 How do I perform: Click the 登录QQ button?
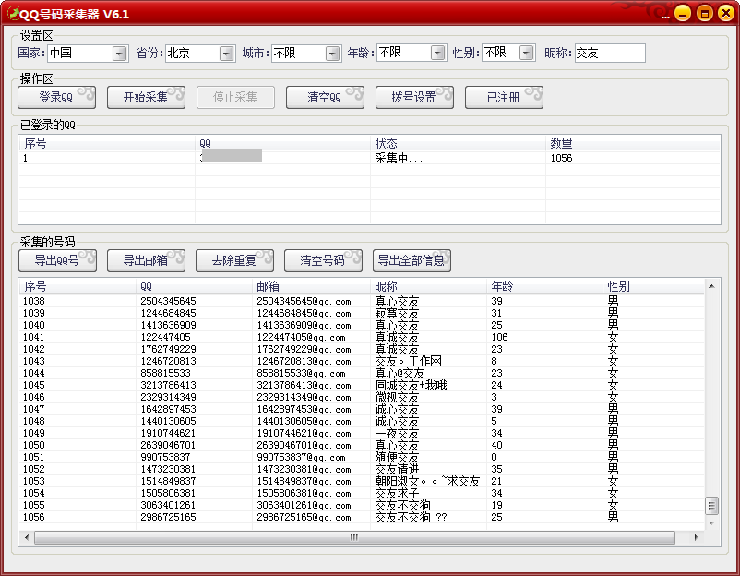56,97
